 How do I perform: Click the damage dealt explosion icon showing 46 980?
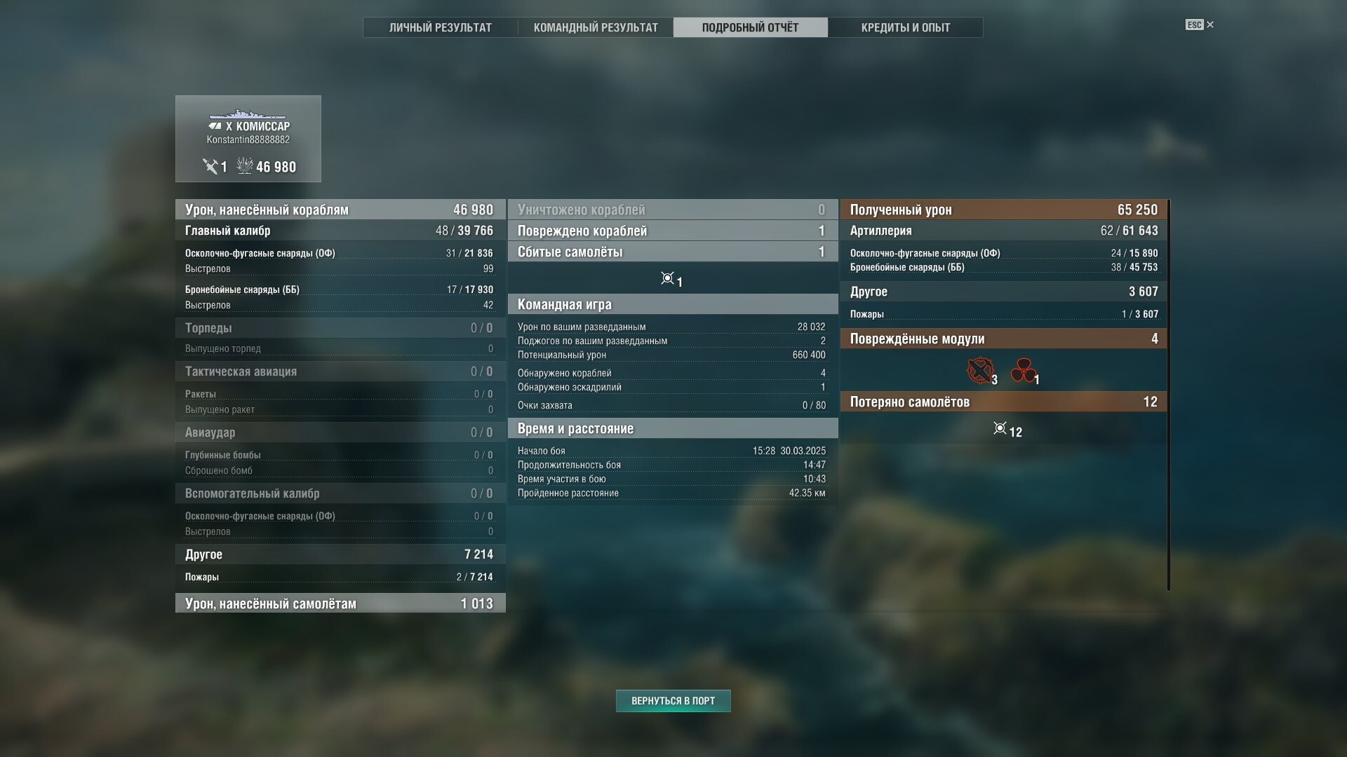(245, 165)
